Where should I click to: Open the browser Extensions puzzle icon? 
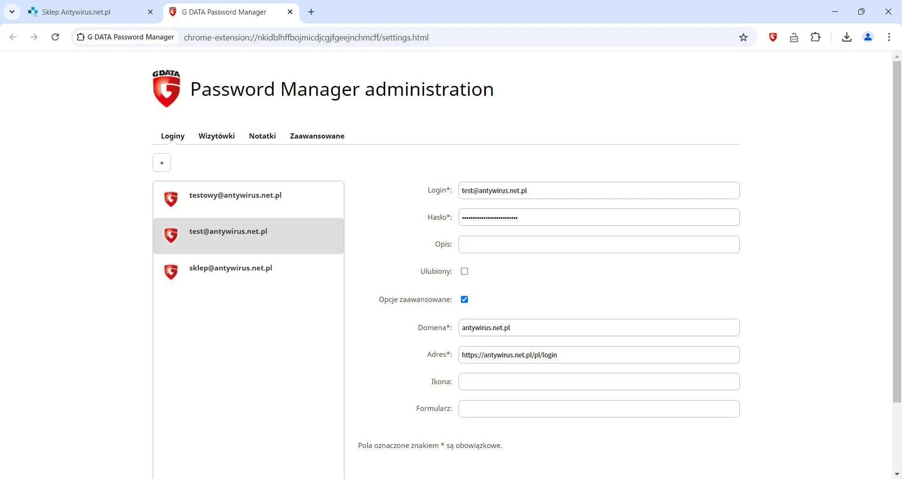(x=816, y=37)
